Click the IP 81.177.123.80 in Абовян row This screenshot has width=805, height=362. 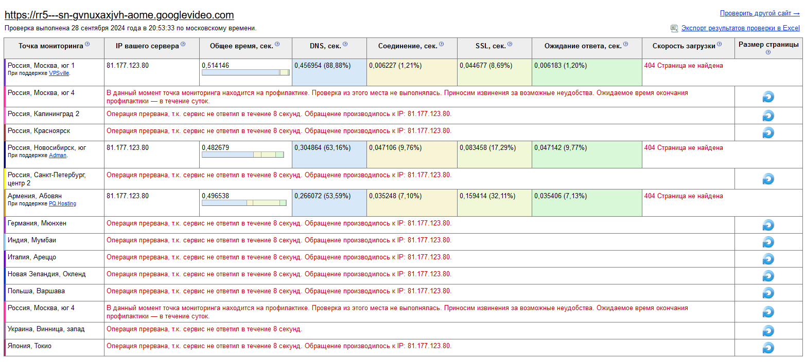pyautogui.click(x=128, y=196)
